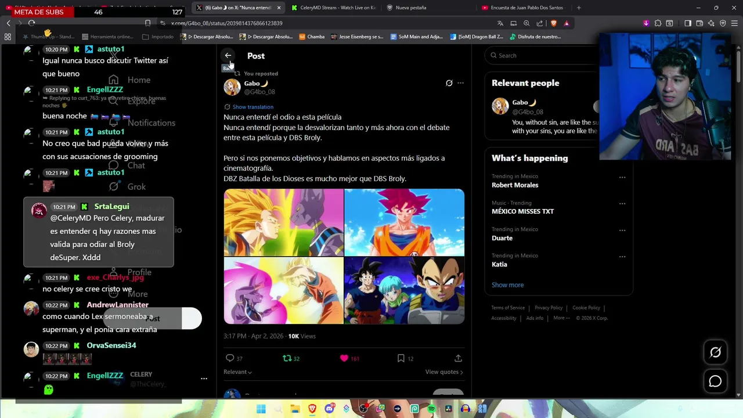The image size is (743, 418).
Task: Open Grok explain icon on Gabo's post
Action: [449, 83]
